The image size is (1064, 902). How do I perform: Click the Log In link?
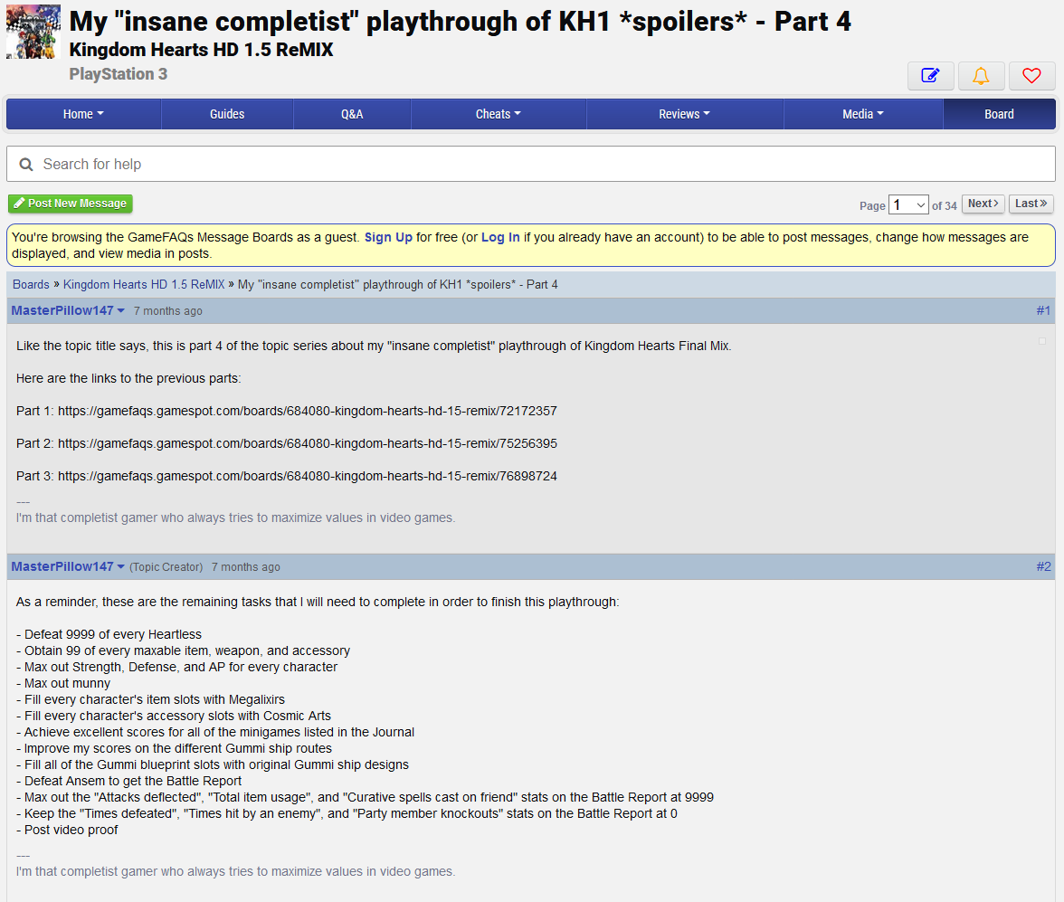point(500,238)
